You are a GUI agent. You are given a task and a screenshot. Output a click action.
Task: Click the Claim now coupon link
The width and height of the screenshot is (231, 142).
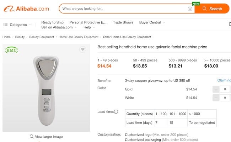[x=224, y=80]
